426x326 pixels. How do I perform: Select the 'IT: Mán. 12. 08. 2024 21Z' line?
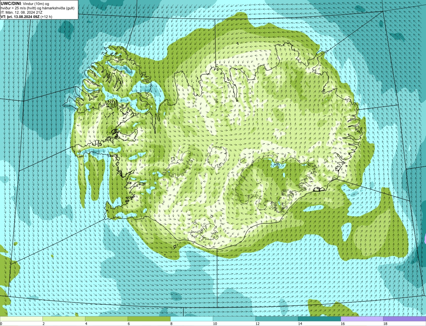(x=21, y=12)
